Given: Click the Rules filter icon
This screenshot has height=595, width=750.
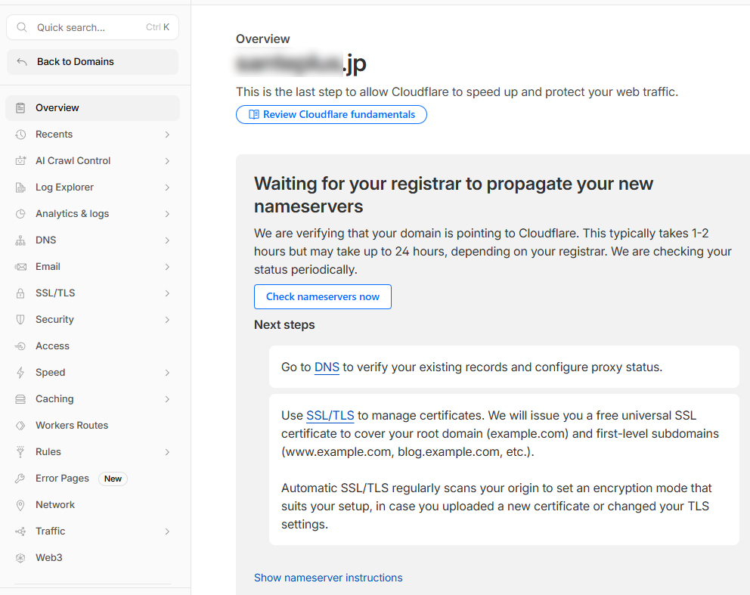Looking at the screenshot, I should click(x=20, y=452).
